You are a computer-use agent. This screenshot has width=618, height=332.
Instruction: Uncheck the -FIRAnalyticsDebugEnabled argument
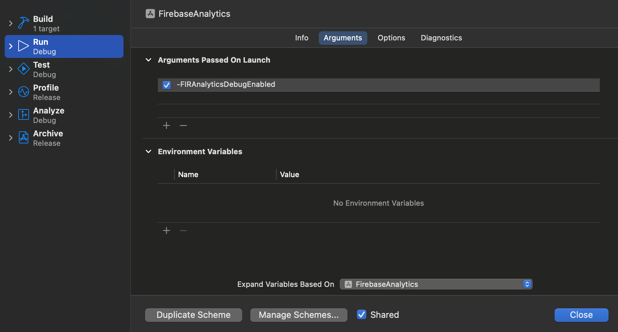point(166,85)
